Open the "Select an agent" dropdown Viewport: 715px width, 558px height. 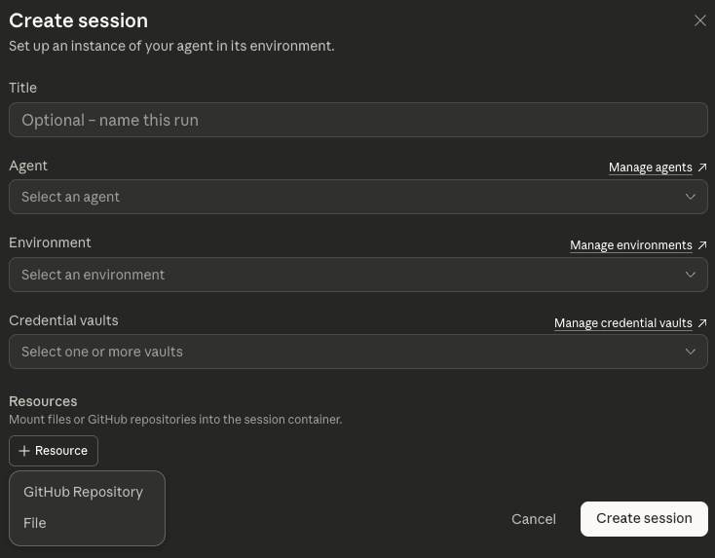341,197
